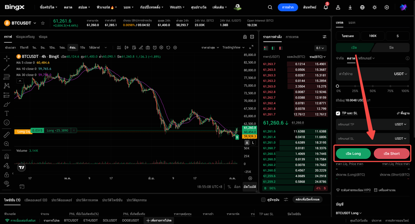
Task: Toggle the sun theme icon
Action: [374, 7]
